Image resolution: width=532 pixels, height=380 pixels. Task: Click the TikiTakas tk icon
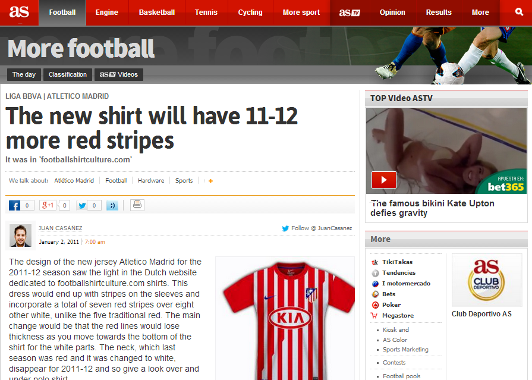[375, 262]
